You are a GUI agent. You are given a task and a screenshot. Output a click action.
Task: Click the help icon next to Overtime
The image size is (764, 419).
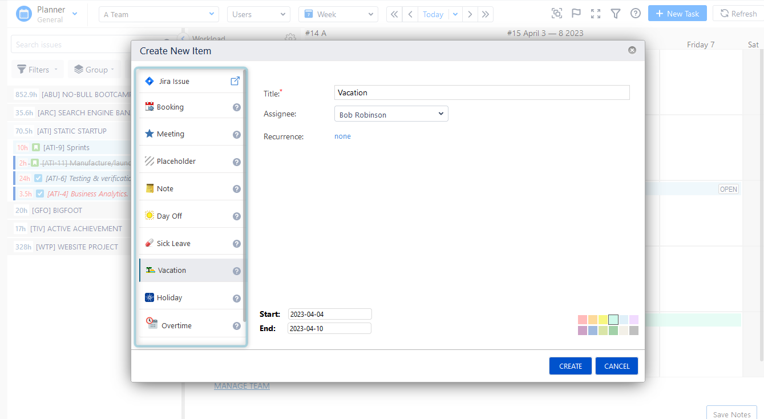pyautogui.click(x=237, y=326)
